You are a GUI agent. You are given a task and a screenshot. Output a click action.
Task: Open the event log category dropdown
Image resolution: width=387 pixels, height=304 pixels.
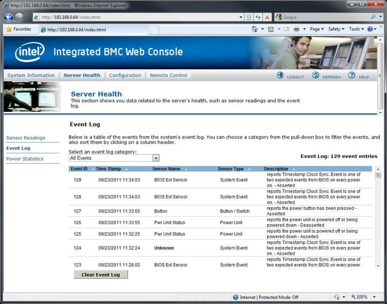156,158
